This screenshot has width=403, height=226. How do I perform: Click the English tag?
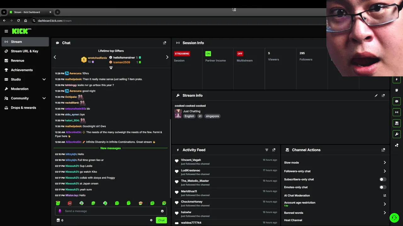tap(189, 116)
